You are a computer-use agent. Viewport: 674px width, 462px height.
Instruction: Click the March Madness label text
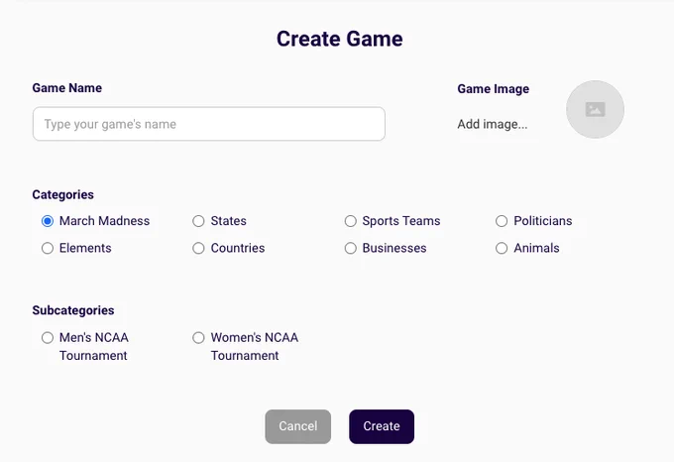pyautogui.click(x=104, y=221)
